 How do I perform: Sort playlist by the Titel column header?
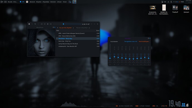[x=58, y=31]
